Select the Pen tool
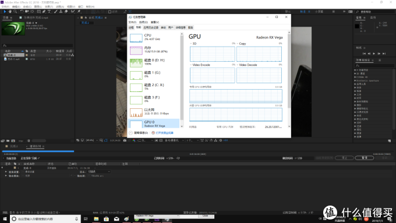This screenshot has height=223, width=396. click(44, 12)
